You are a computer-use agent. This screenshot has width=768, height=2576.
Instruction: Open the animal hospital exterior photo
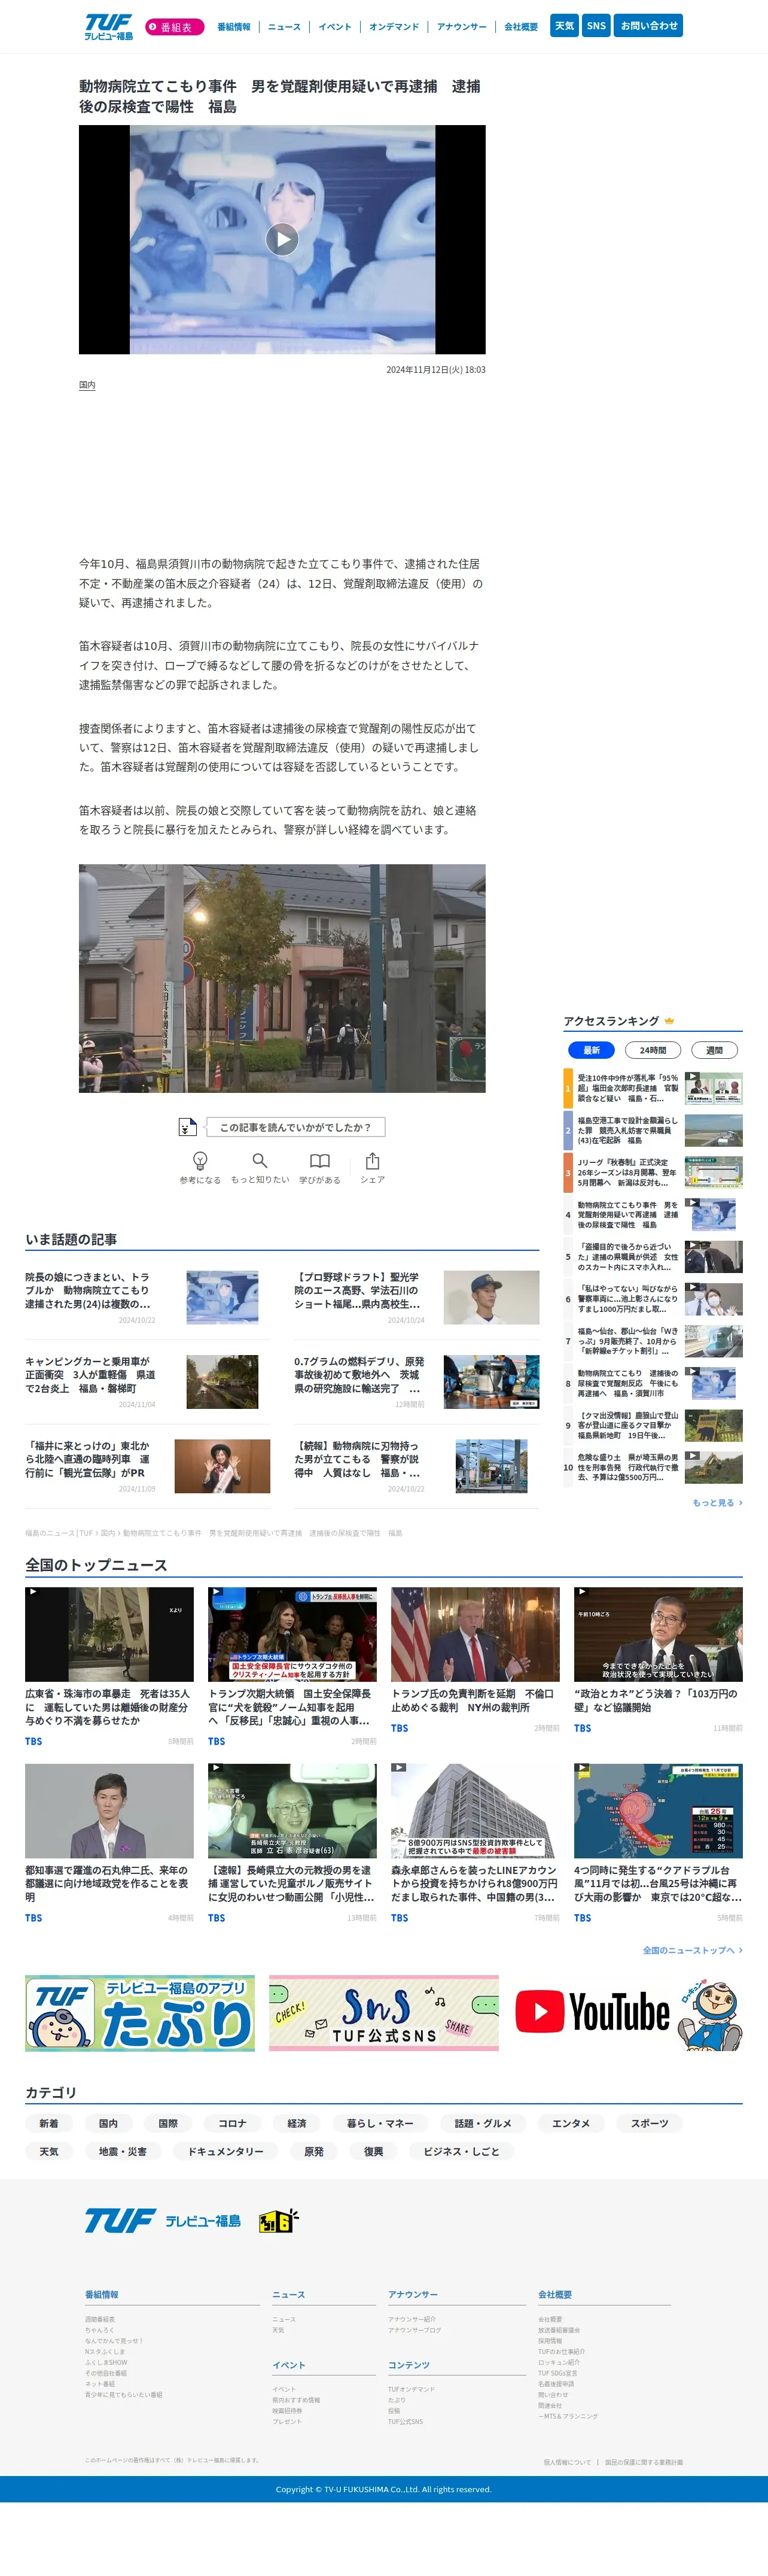point(282,978)
